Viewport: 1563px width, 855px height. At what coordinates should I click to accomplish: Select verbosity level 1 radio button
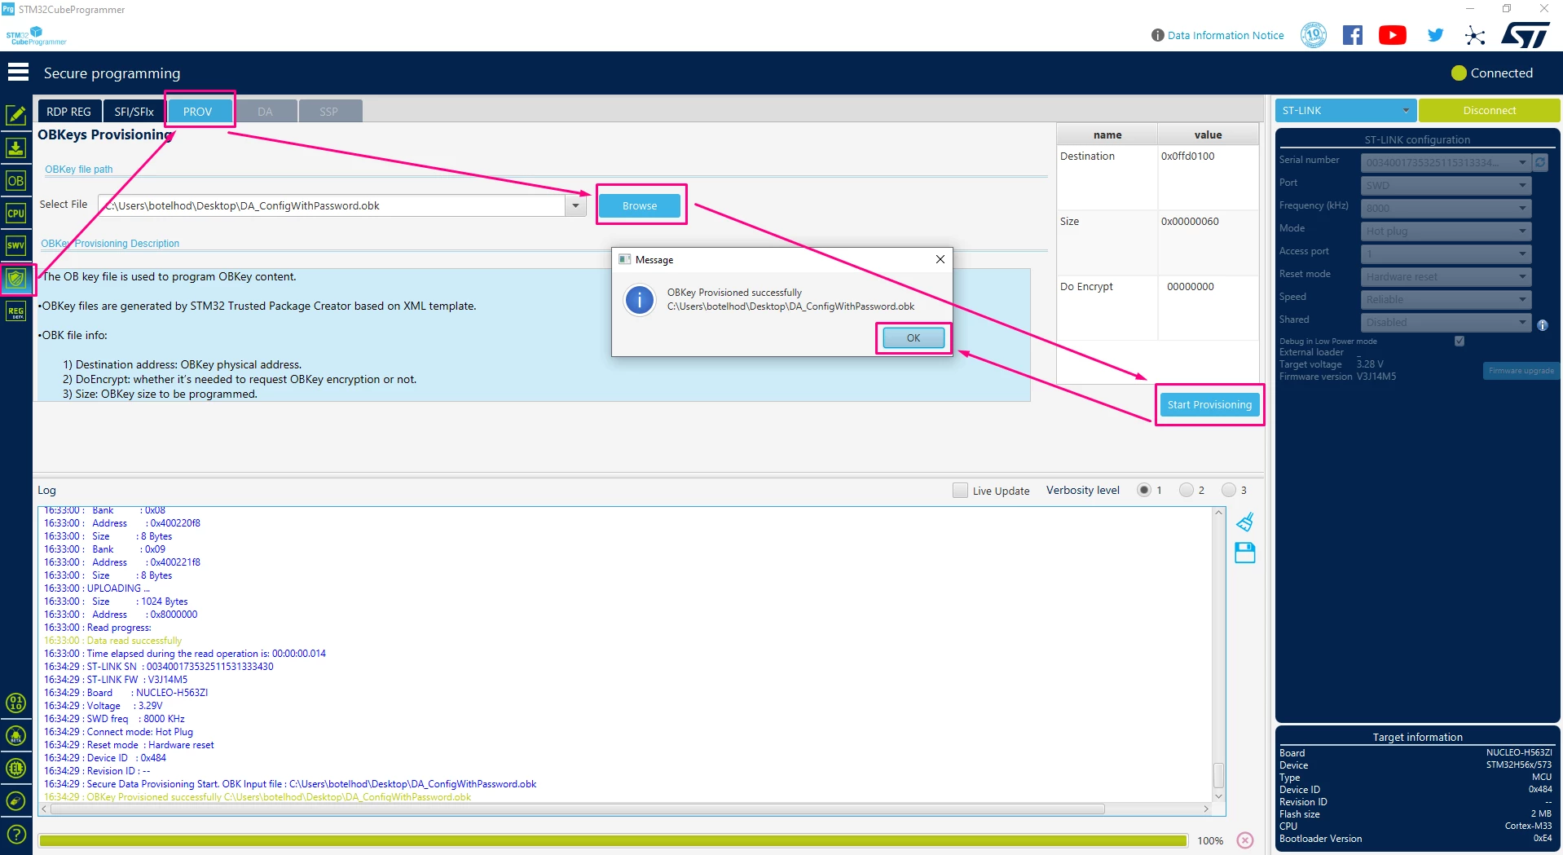(1144, 490)
